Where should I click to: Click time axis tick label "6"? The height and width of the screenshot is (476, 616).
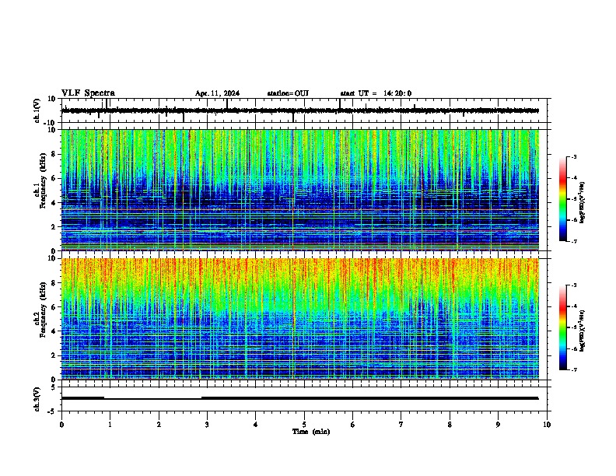[353, 425]
